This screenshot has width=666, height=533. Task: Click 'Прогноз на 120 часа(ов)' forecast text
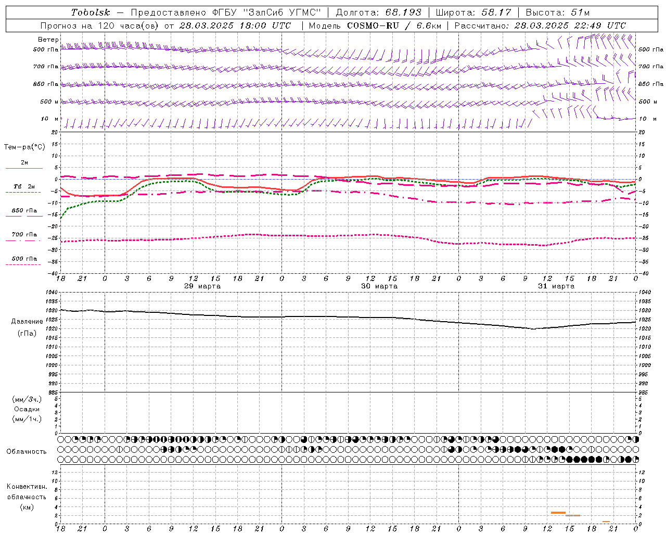click(100, 26)
